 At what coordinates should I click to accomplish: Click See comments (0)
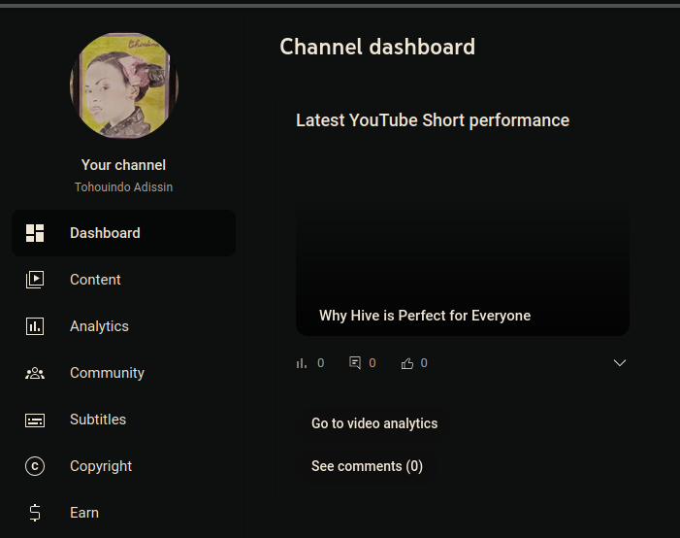(x=367, y=466)
